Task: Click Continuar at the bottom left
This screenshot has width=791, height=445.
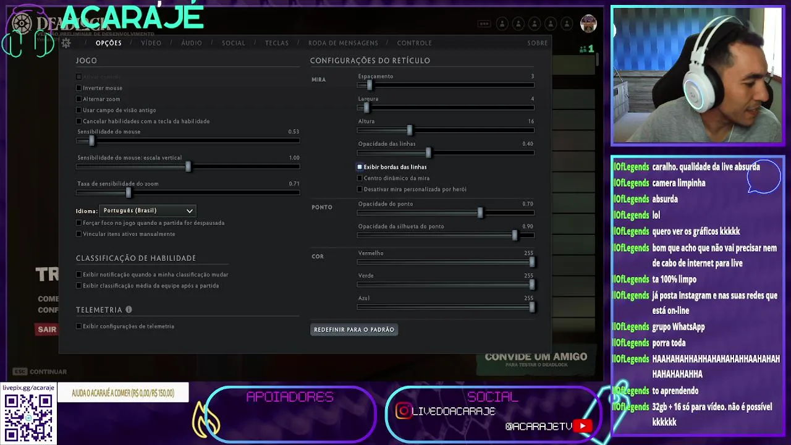Action: tap(48, 371)
